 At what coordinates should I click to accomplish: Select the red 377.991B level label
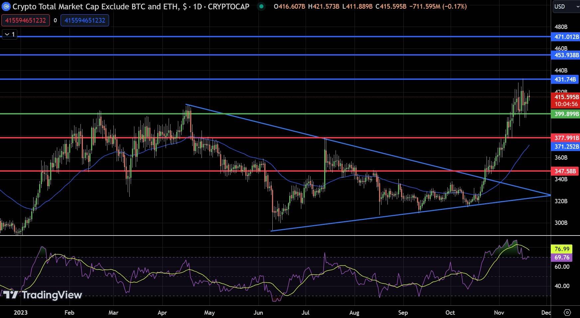(x=566, y=138)
